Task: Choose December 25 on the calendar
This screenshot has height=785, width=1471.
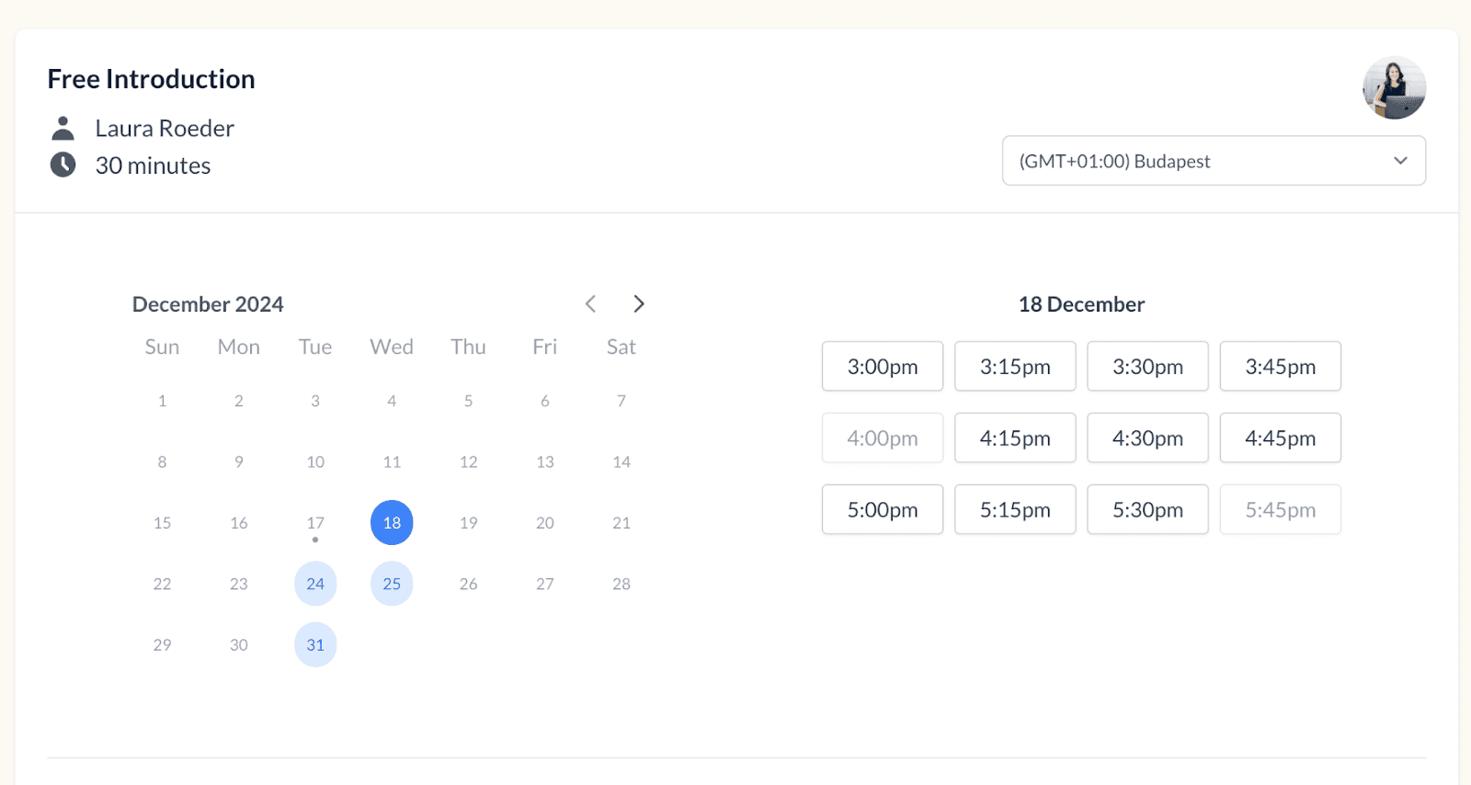Action: click(392, 584)
